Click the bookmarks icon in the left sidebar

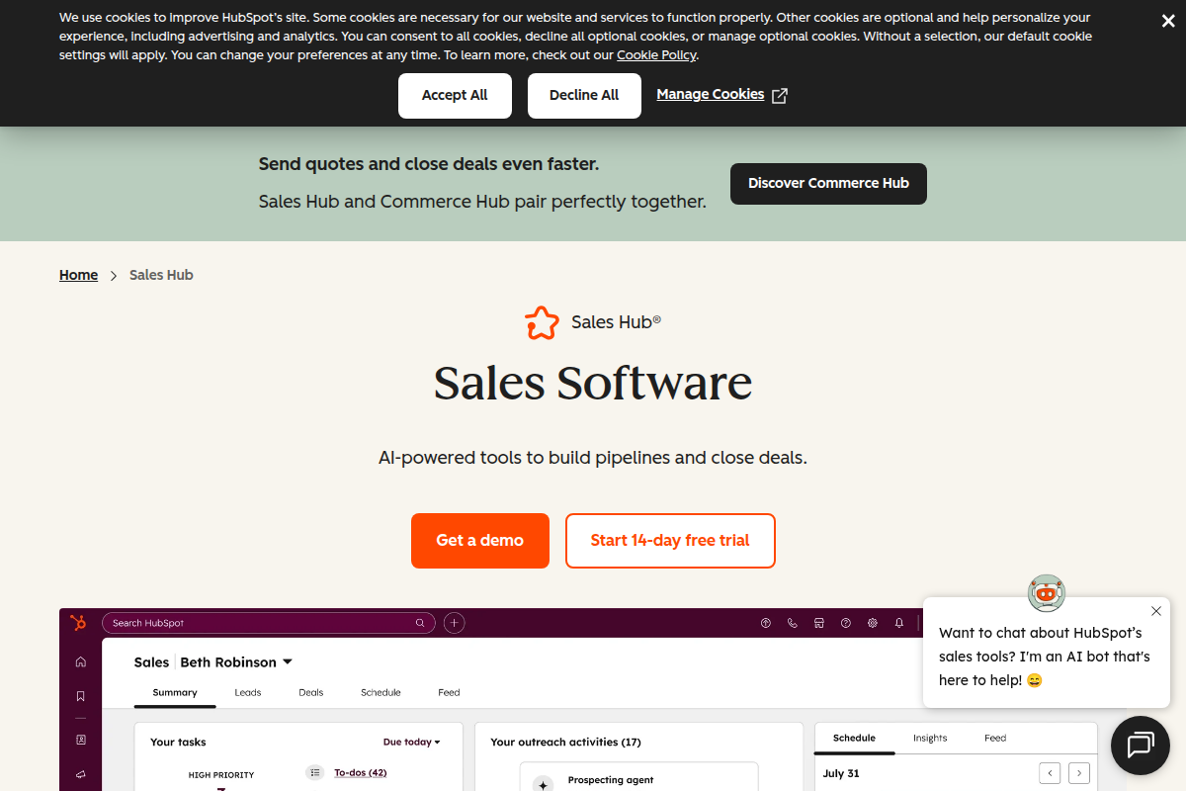click(x=81, y=696)
